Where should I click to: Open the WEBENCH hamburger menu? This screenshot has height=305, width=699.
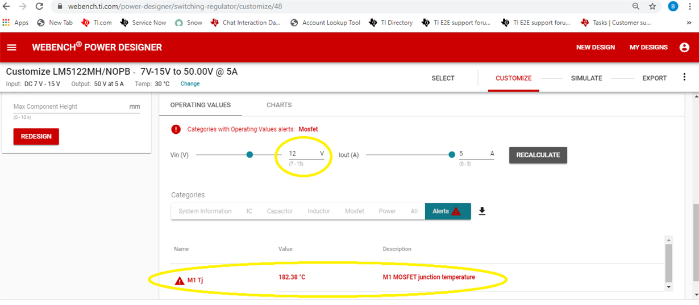click(12, 47)
